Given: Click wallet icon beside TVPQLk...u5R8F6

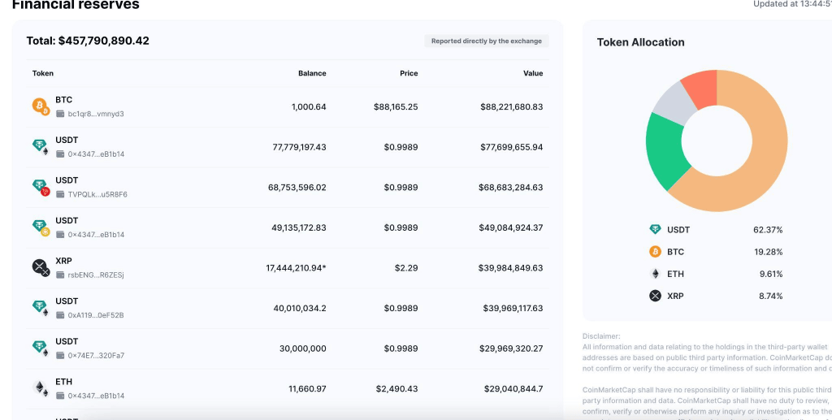Looking at the screenshot, I should [x=60, y=194].
